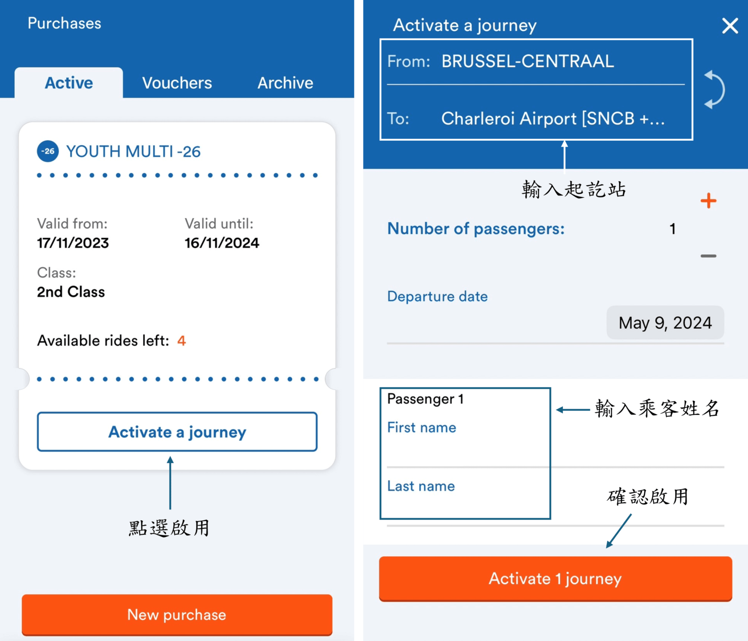Image resolution: width=748 pixels, height=641 pixels.
Task: Click the available rides count of 4
Action: (x=181, y=340)
